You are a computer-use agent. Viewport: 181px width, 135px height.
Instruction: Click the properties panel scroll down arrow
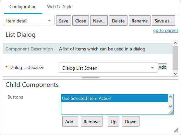(175, 74)
